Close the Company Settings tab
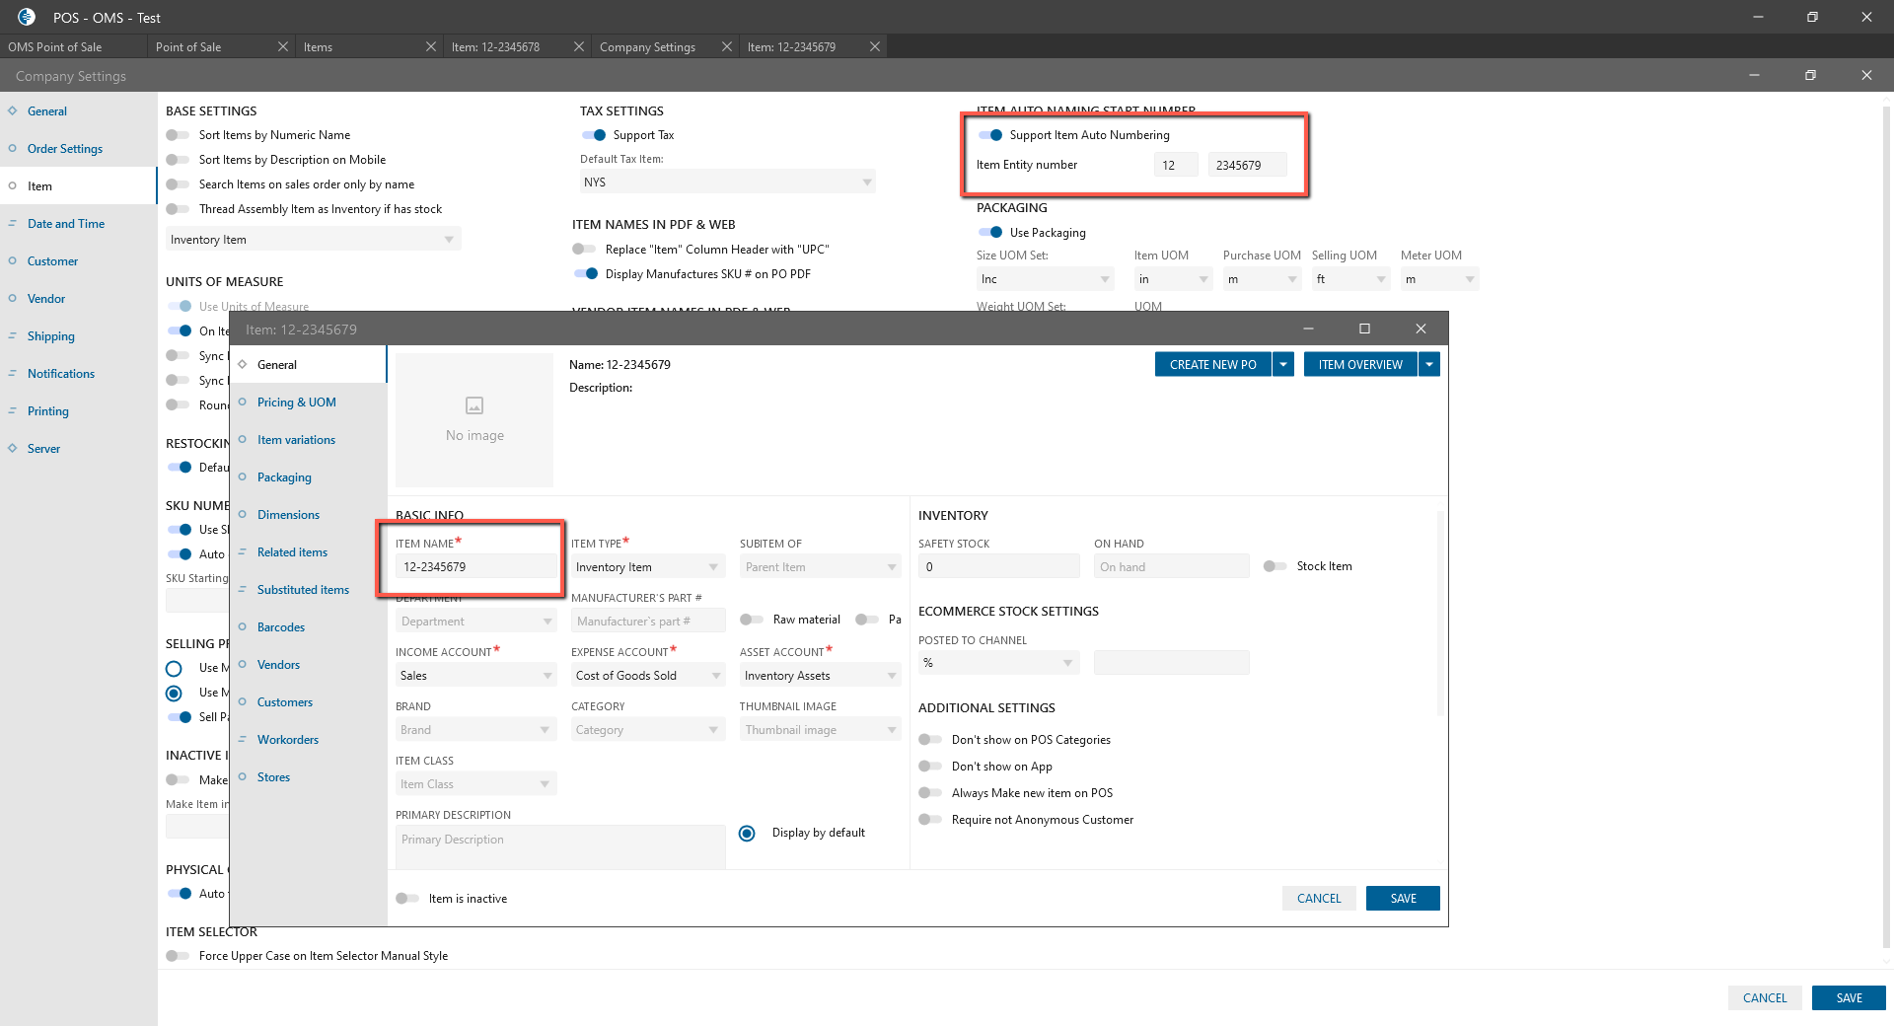The height and width of the screenshot is (1026, 1894). pos(727,46)
